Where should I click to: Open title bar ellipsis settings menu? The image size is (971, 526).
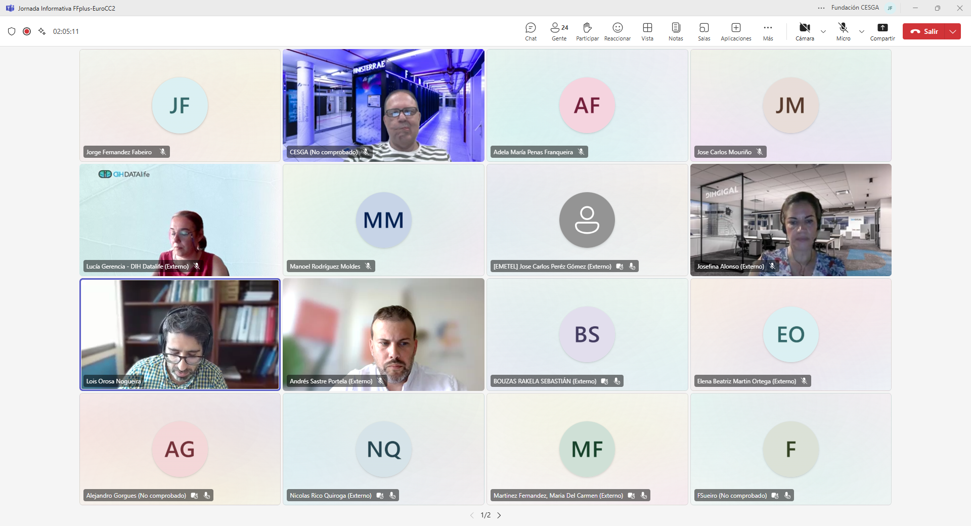click(821, 8)
